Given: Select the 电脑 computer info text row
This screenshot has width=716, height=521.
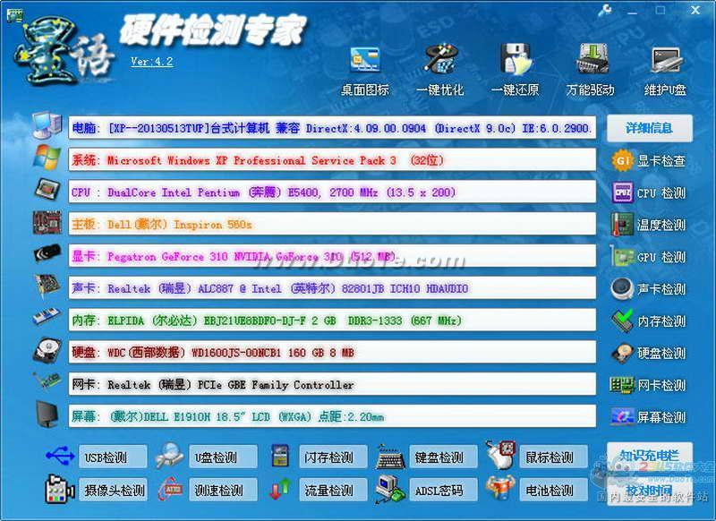Looking at the screenshot, I should [332, 128].
